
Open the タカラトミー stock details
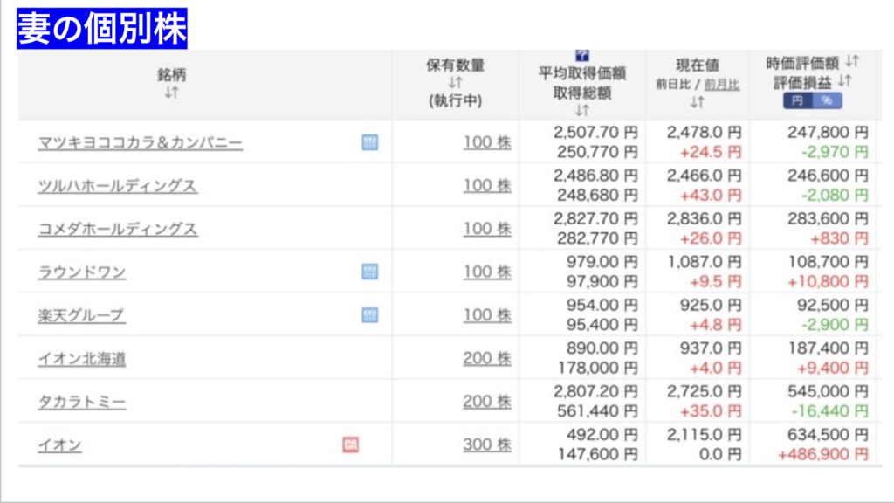point(81,402)
